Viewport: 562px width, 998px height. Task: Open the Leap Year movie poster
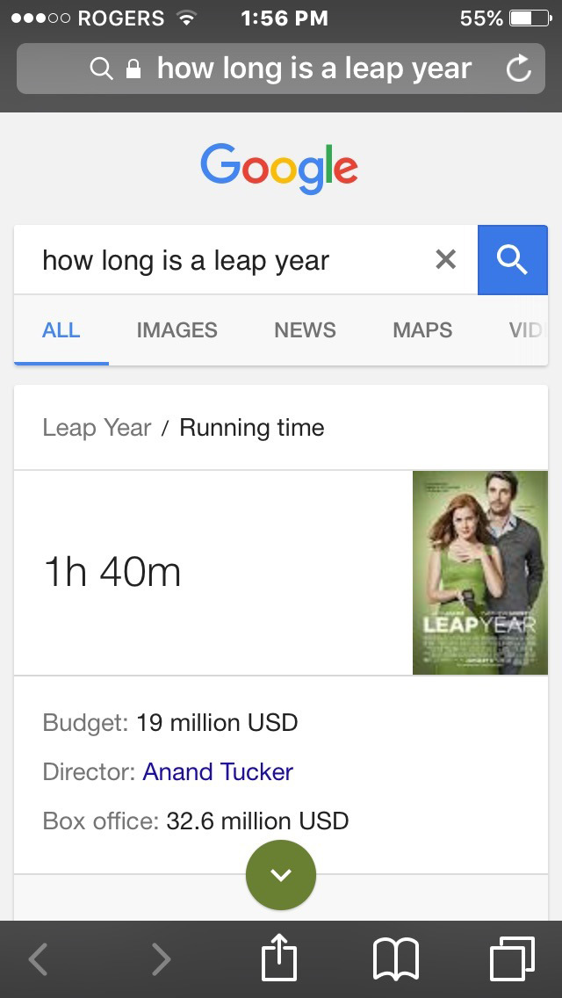pyautogui.click(x=479, y=573)
